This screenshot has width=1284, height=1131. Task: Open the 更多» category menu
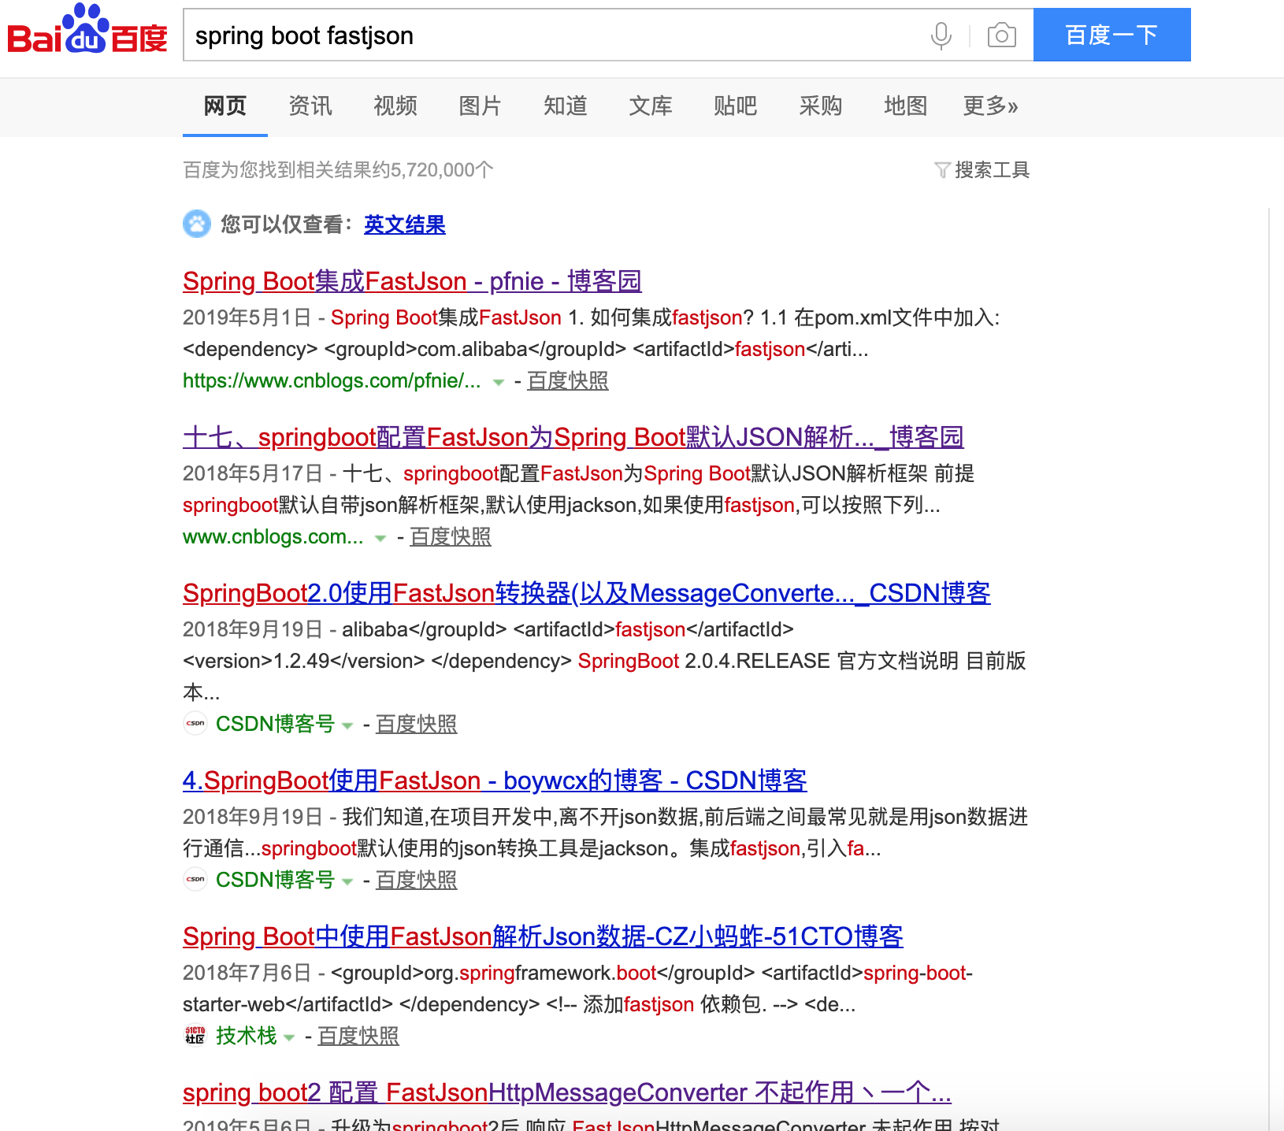click(990, 106)
